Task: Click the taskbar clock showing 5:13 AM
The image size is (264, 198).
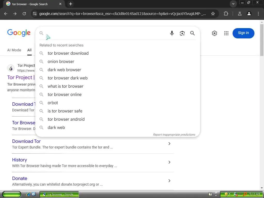Action: (x=254, y=194)
